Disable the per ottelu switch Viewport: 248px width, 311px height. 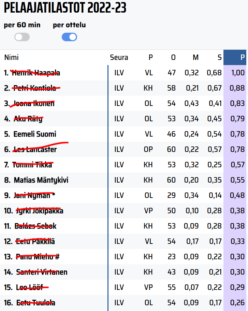69,37
